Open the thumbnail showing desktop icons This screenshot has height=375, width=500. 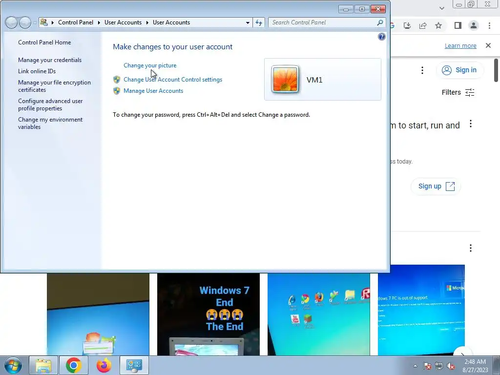[x=318, y=314]
